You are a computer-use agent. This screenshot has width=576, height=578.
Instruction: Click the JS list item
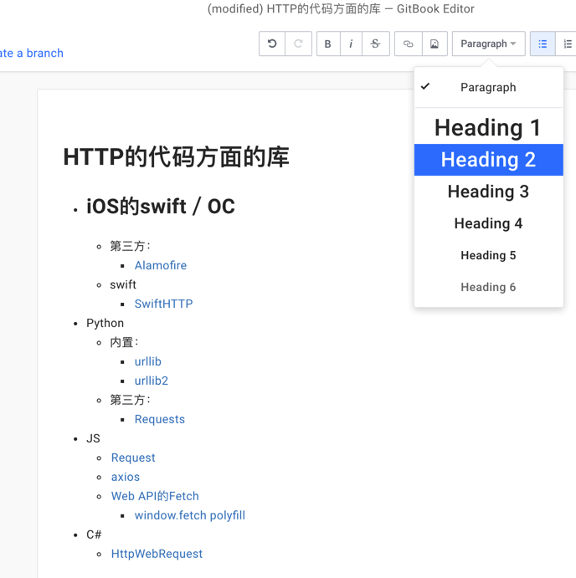93,438
